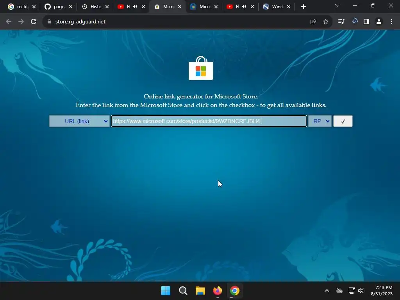Viewport: 400px width, 300px height.
Task: Open the media control icon in toolbar
Action: pos(341,21)
